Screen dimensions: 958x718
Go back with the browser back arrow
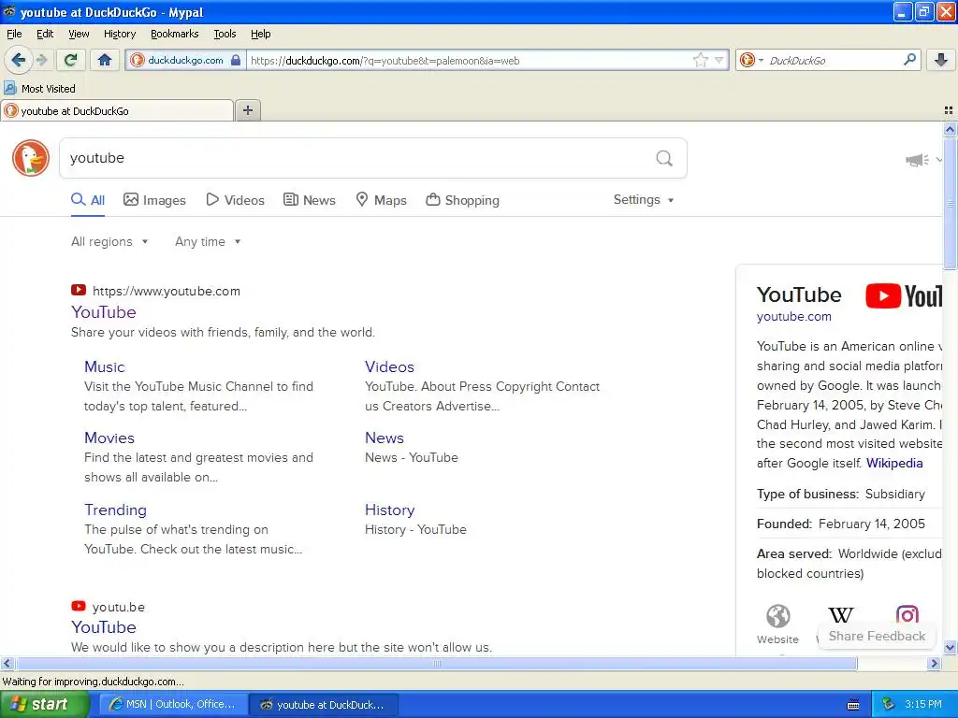[18, 60]
